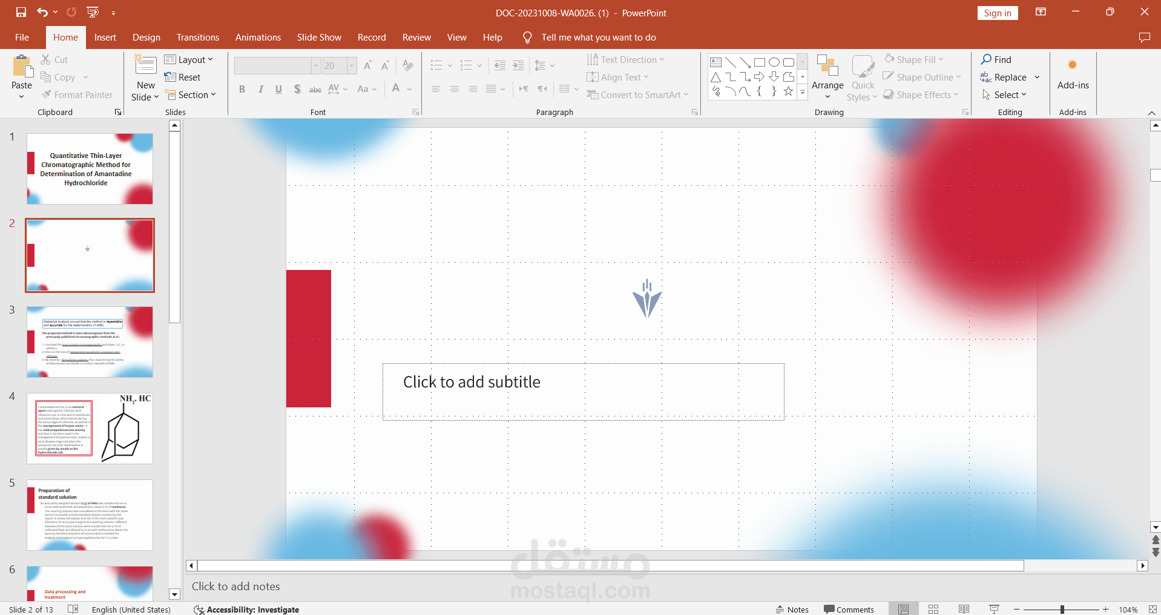Undo the last action
Image resolution: width=1161 pixels, height=615 pixels.
42,12
